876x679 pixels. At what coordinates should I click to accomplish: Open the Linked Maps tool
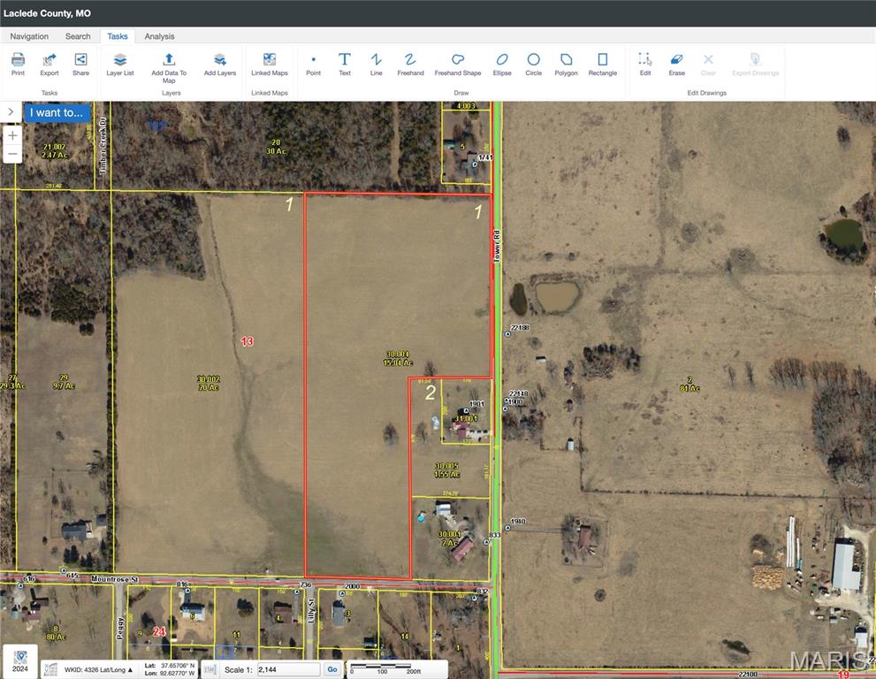[269, 62]
